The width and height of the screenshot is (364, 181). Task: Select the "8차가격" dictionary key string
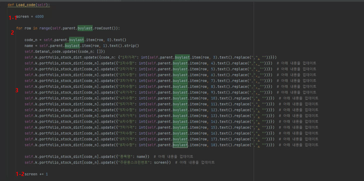126,139
